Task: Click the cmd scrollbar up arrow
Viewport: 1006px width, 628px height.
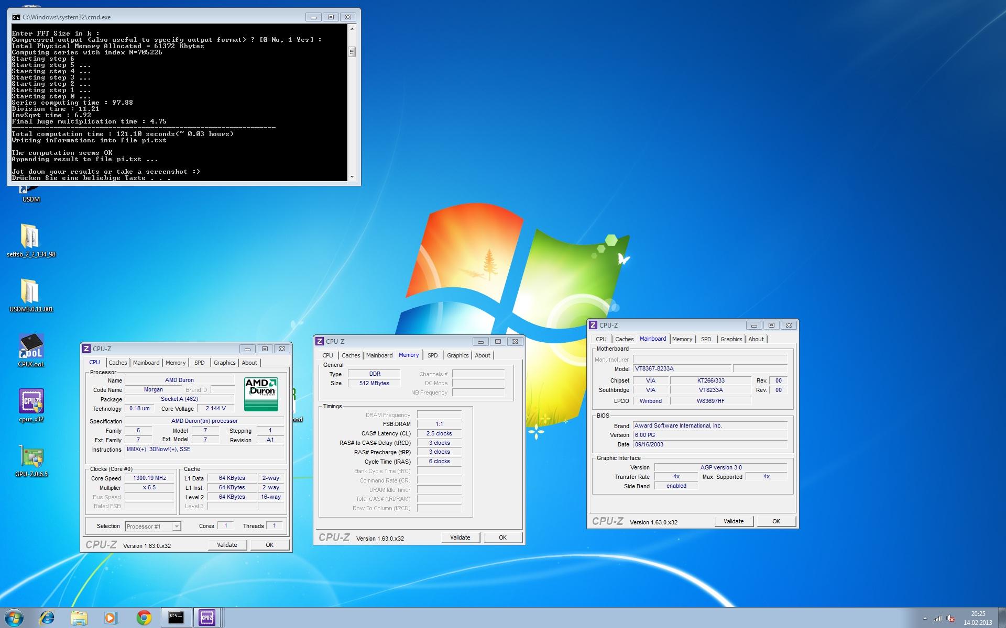Action: (x=352, y=29)
